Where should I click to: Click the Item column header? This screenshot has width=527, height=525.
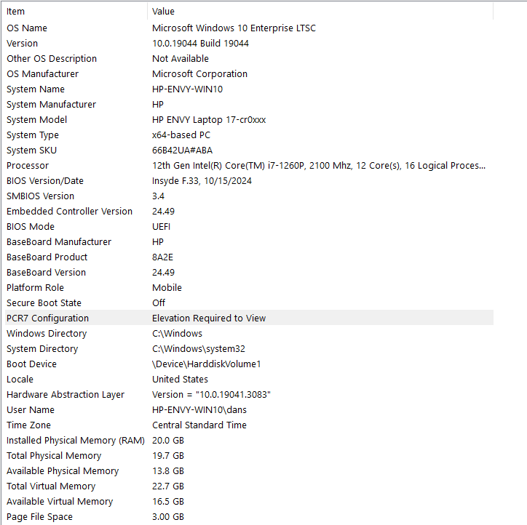click(76, 12)
